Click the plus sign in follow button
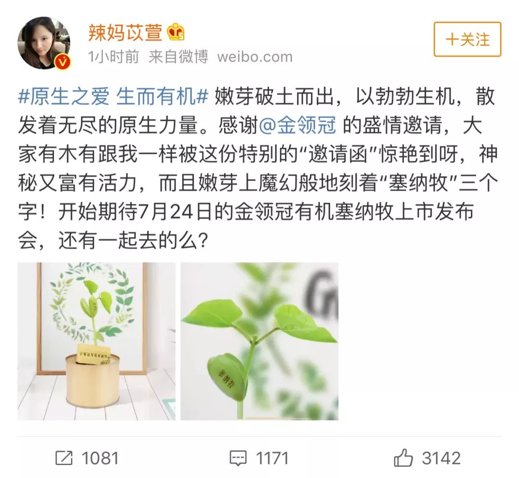The width and height of the screenshot is (519, 478). point(451,40)
